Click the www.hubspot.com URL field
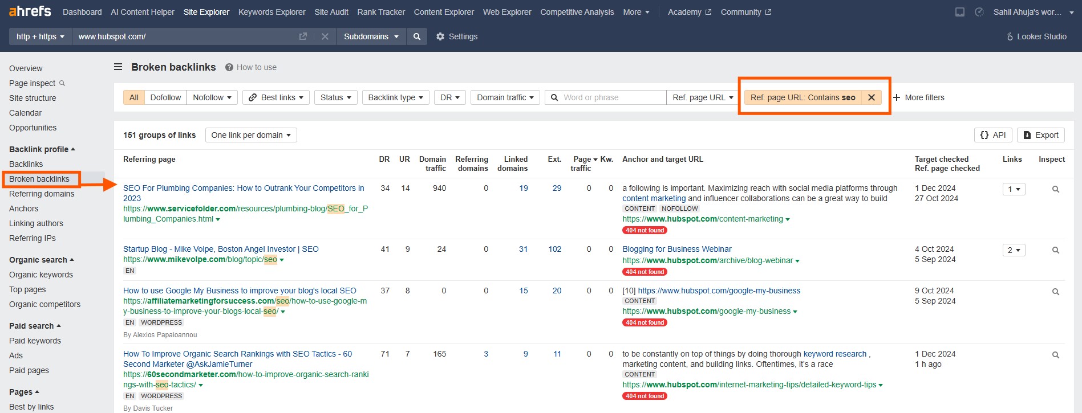1082x413 pixels. [x=185, y=36]
